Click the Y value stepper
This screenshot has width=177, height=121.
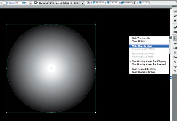pyautogui.click(x=108, y=3)
